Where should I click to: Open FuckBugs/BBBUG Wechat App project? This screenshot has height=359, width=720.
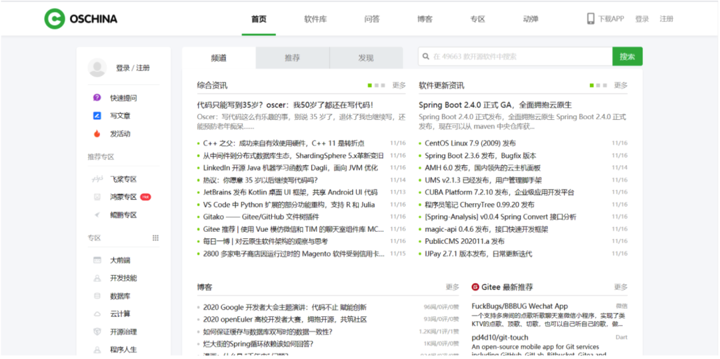pyautogui.click(x=519, y=306)
